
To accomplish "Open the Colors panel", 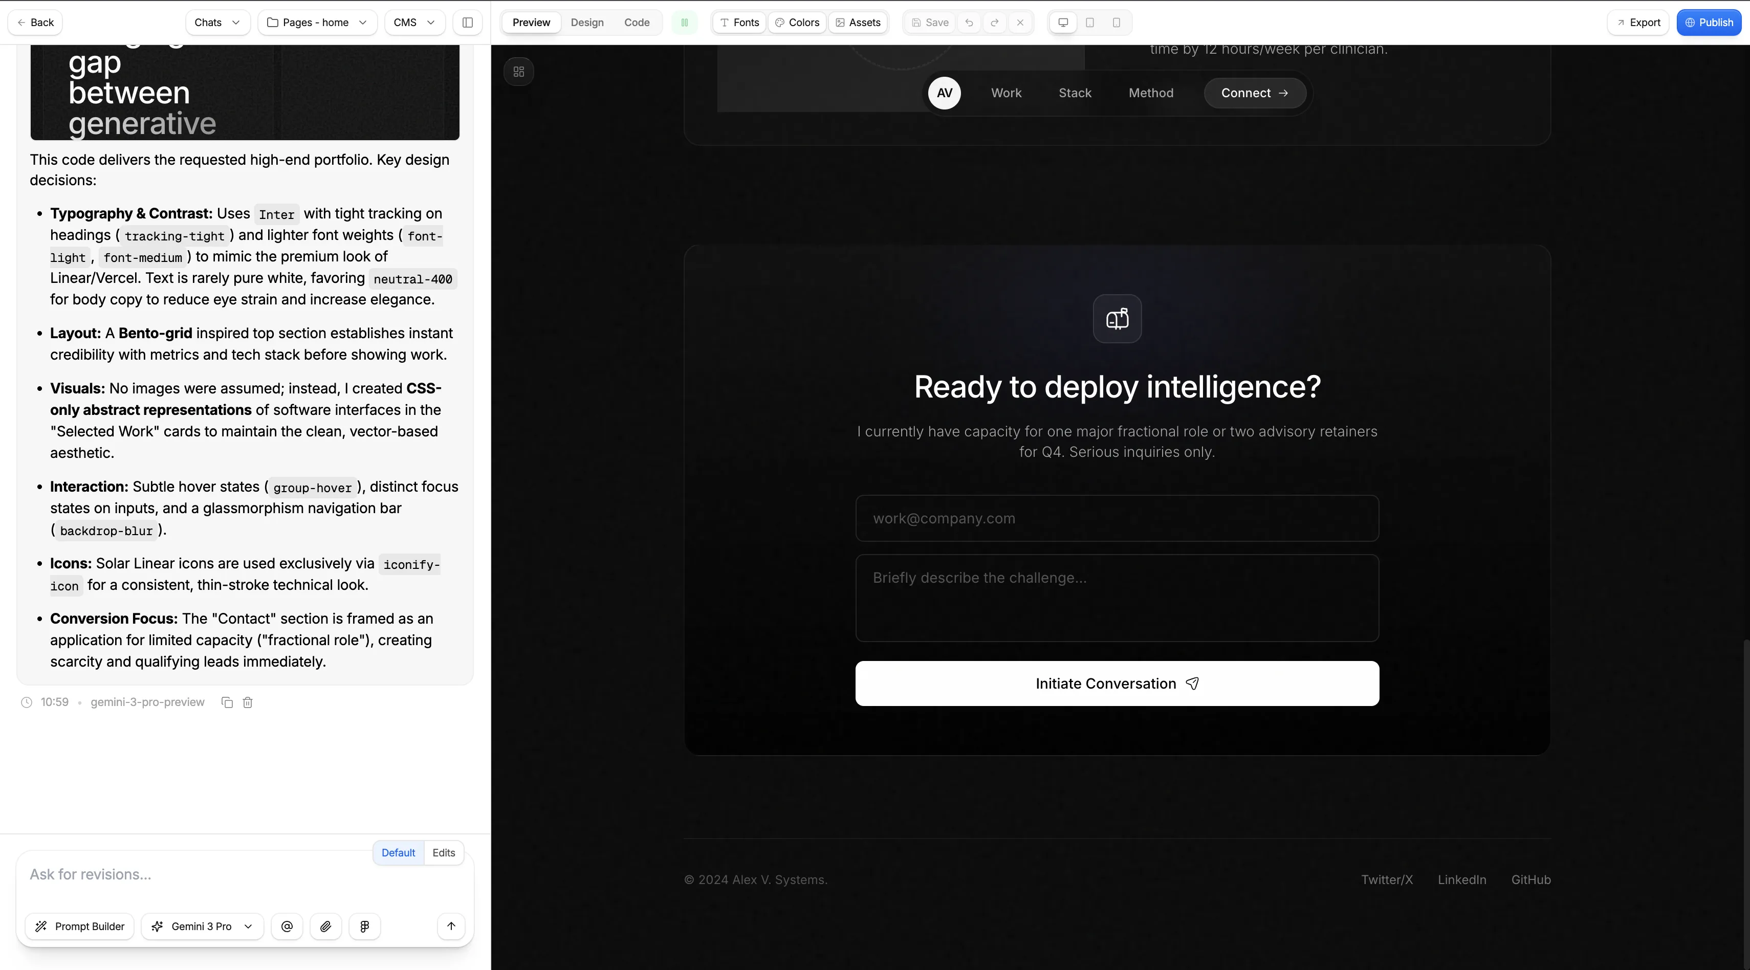I will point(797,23).
